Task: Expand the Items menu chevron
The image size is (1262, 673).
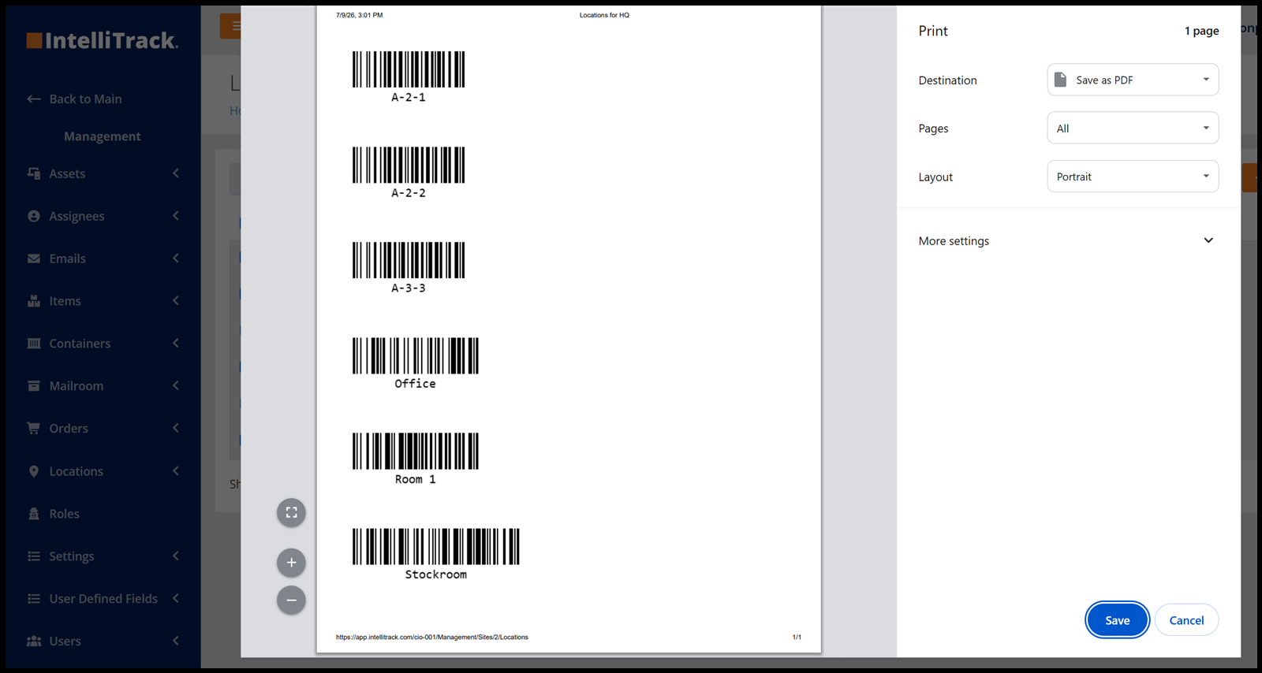Action: tap(176, 301)
